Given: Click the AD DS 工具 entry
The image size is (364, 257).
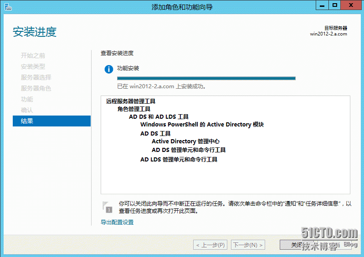Looking at the screenshot, I should (155, 133).
